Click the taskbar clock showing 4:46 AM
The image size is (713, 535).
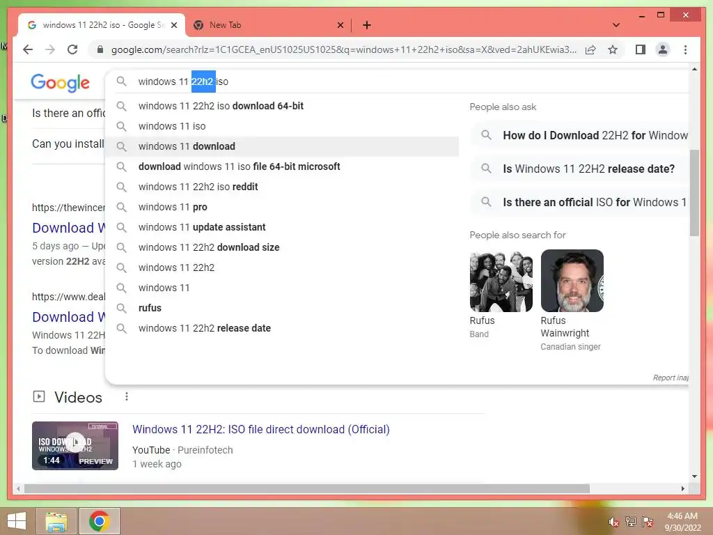coord(682,522)
